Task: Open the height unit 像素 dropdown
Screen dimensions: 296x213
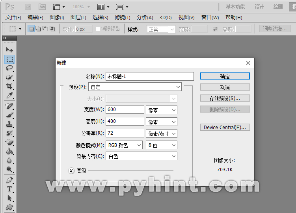Action: click(162, 122)
